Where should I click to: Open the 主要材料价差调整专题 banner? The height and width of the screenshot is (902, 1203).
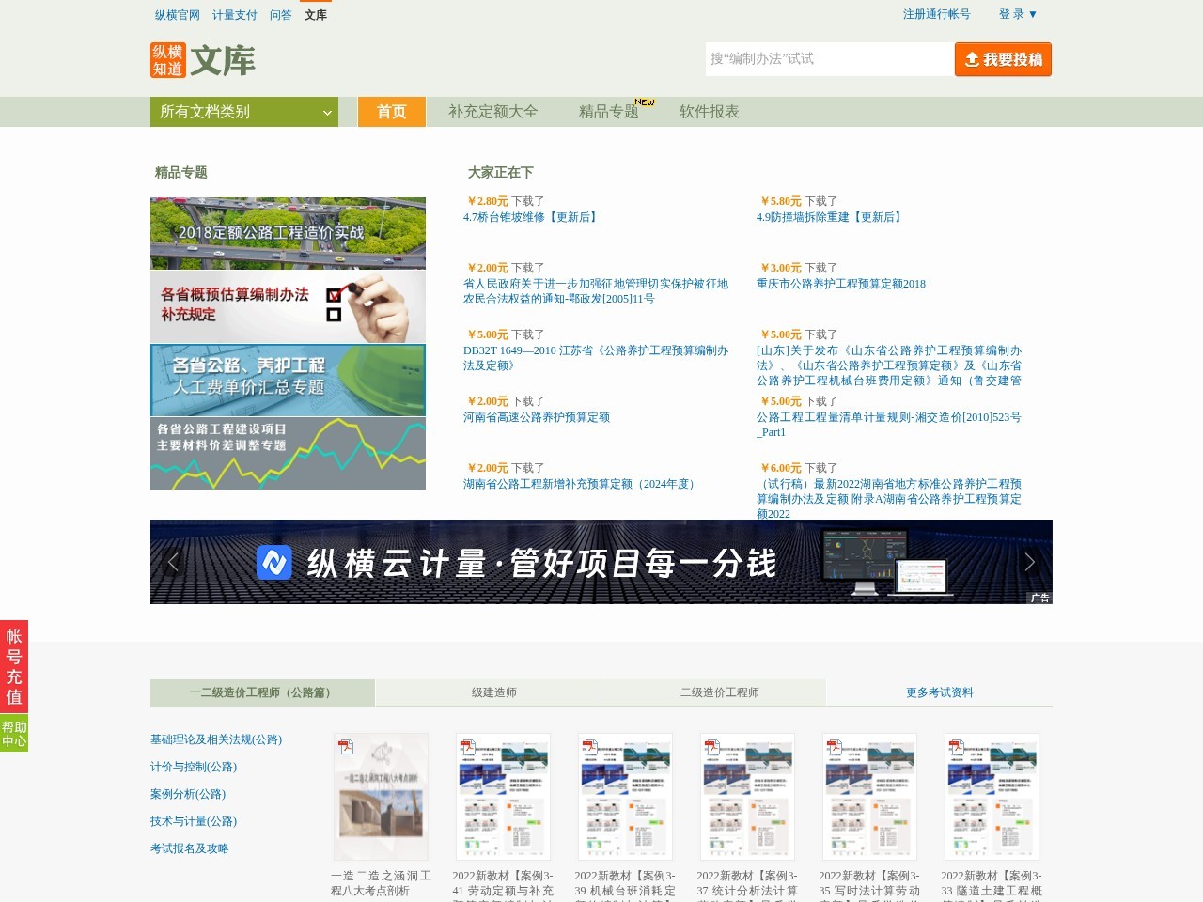coord(288,453)
